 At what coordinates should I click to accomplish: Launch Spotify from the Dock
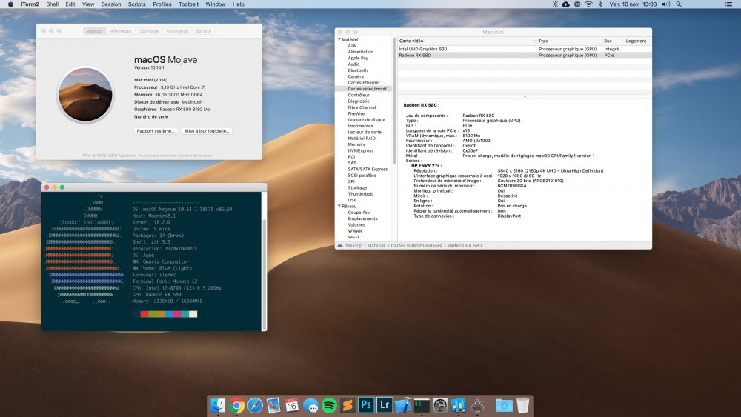[329, 405]
